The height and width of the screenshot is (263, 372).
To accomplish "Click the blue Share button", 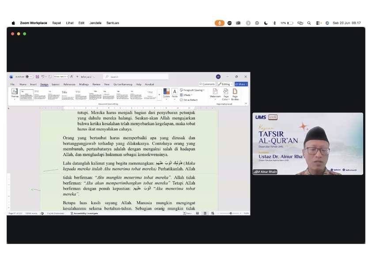I will (x=241, y=84).
